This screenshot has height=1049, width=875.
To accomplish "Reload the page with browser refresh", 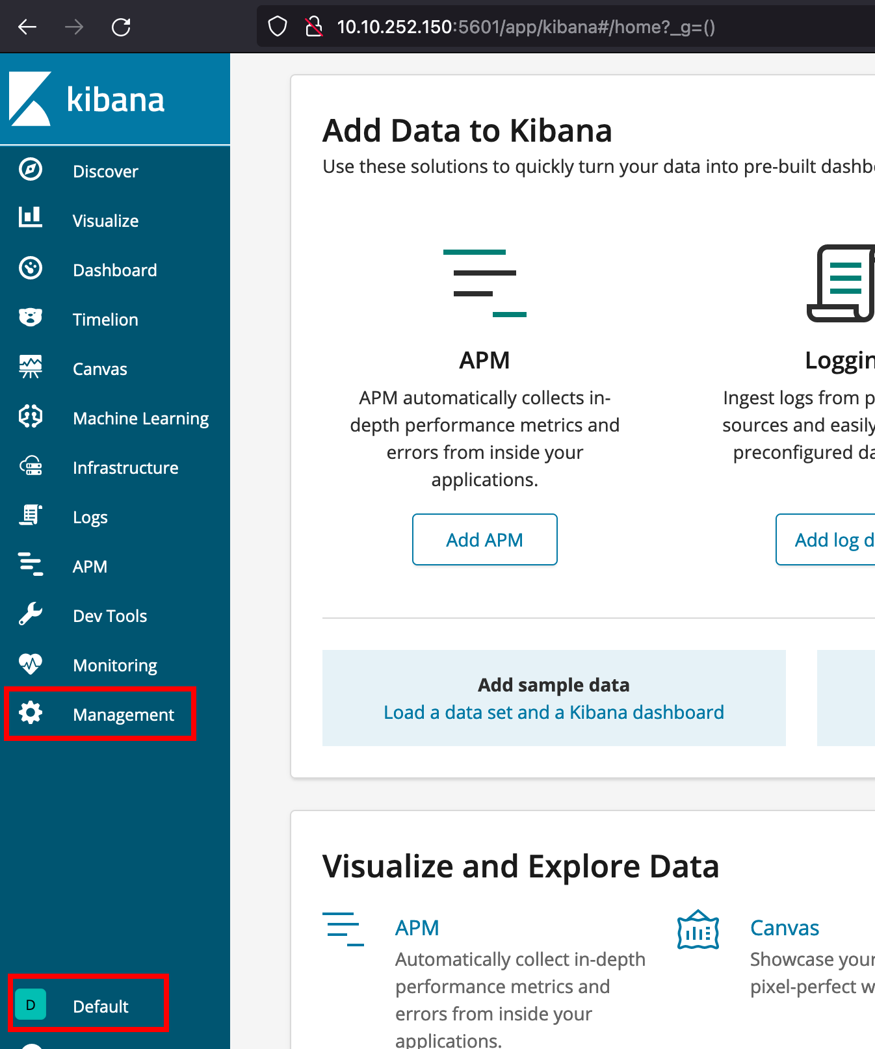I will 121,27.
